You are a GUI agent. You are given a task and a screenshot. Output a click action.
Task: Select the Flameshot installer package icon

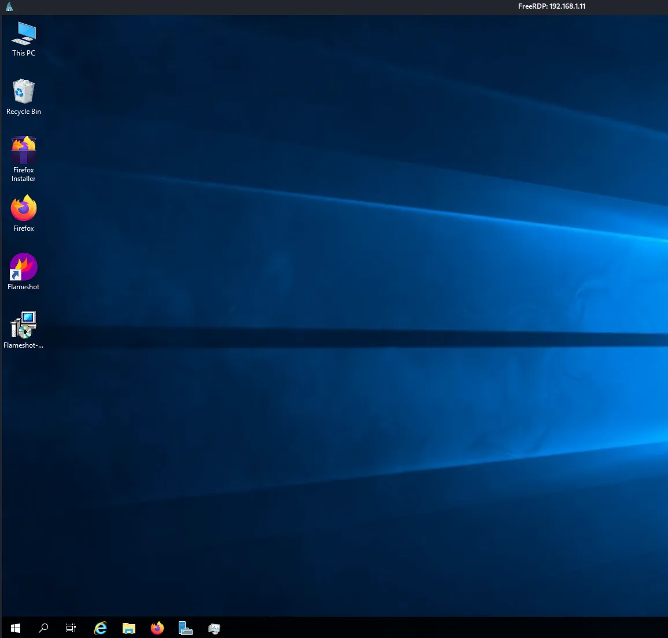(x=24, y=325)
